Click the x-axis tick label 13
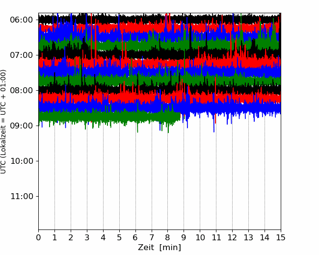The height and width of the screenshot is (255, 319). tap(248, 237)
